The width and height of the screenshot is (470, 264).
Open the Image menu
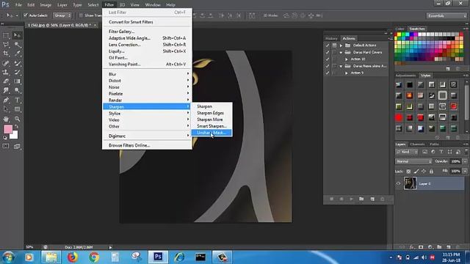tap(46, 5)
